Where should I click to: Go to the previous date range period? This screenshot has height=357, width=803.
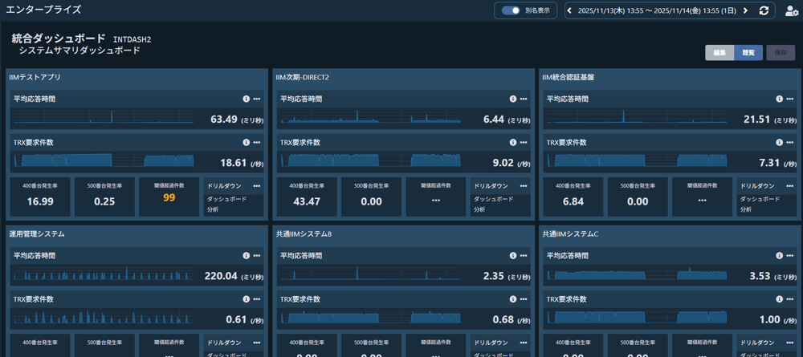coord(569,10)
